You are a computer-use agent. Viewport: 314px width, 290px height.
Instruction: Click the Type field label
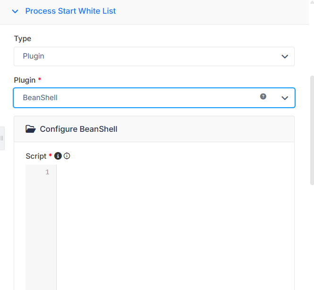[x=23, y=39]
